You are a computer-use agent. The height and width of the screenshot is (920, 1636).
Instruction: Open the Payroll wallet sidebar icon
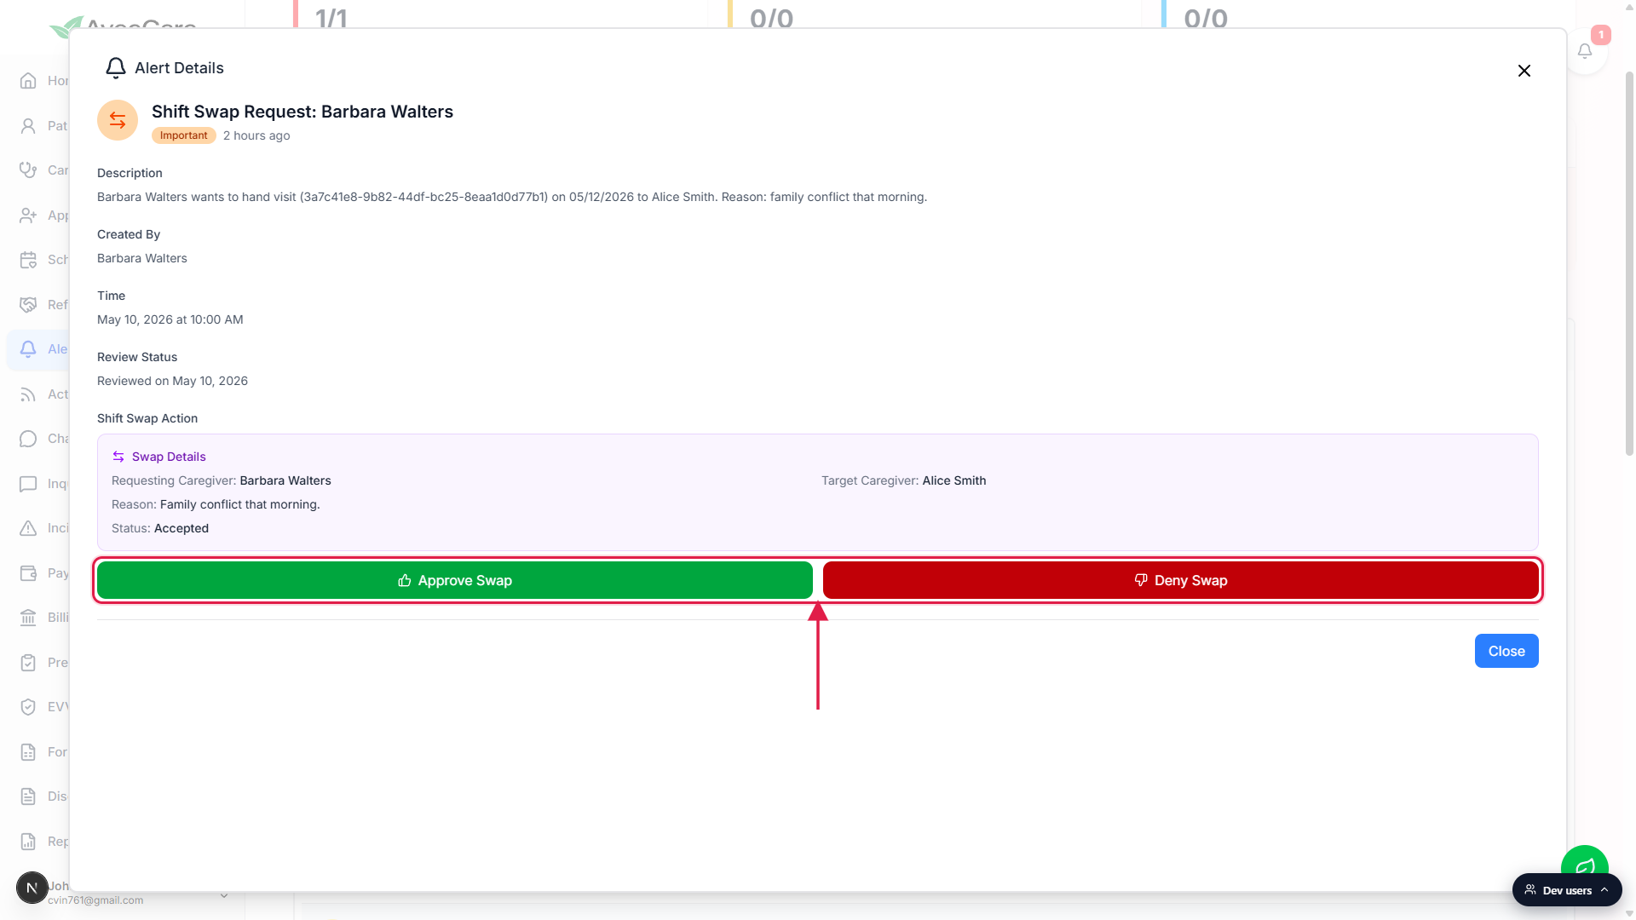(x=28, y=573)
